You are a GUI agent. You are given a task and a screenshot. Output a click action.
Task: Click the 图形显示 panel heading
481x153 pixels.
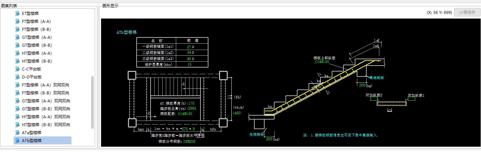(x=110, y=6)
